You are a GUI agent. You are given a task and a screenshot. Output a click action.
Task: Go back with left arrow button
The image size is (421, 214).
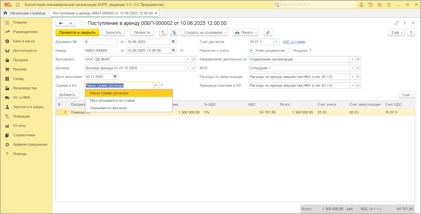pyautogui.click(x=61, y=23)
